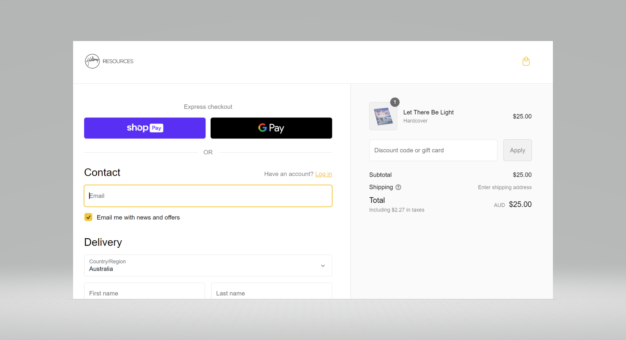Click the quantity badge on product image

click(395, 102)
